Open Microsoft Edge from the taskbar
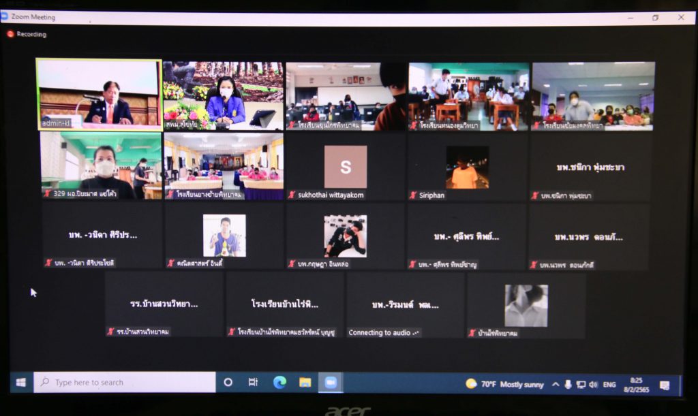The width and height of the screenshot is (698, 416). pyautogui.click(x=279, y=383)
